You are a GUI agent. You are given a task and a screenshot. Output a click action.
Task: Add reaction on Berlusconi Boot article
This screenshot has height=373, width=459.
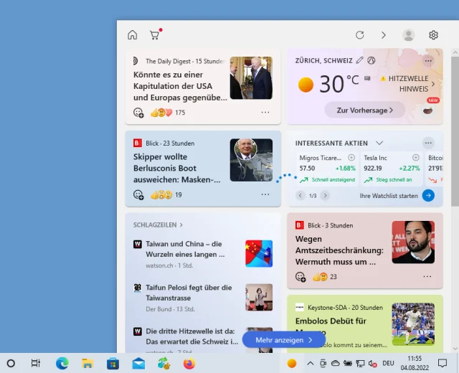click(138, 194)
